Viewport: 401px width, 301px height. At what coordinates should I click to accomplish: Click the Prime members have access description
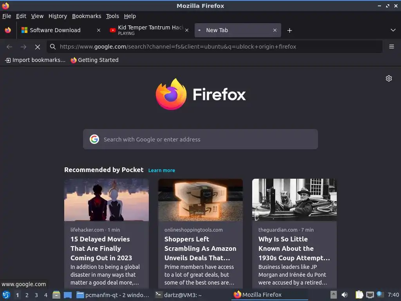[199, 275]
